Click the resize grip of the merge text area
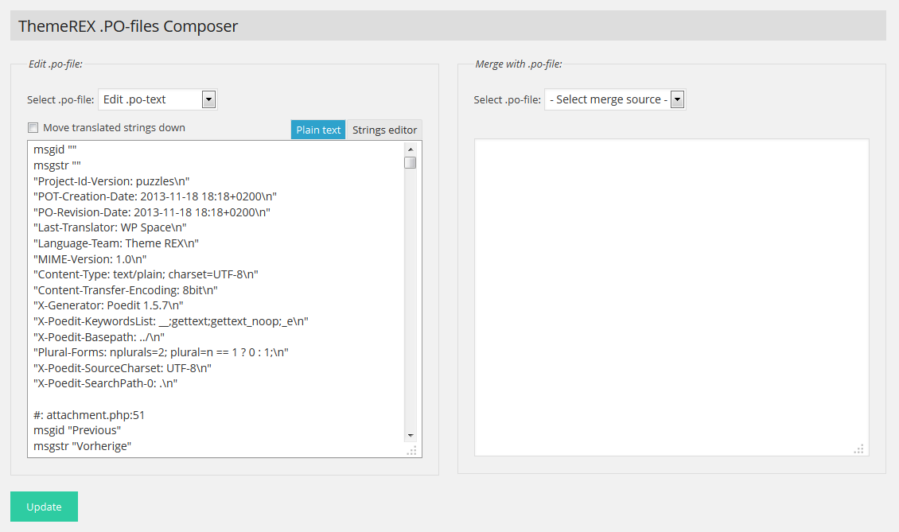Viewport: 899px width, 532px height. click(858, 449)
